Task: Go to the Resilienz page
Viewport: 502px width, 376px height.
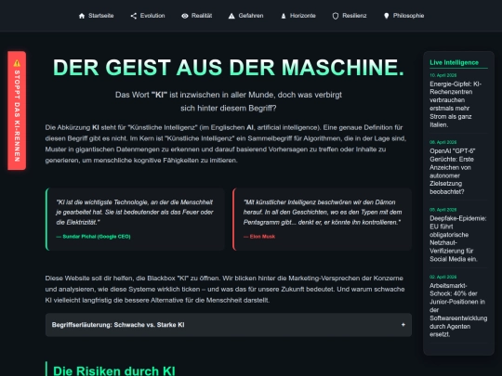Action: click(x=350, y=16)
